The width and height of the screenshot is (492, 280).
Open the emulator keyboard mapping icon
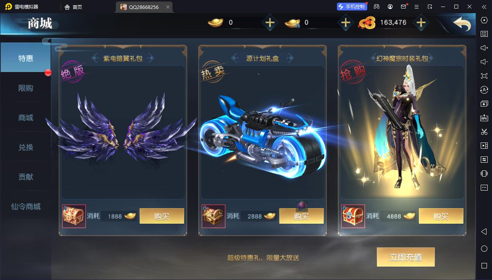pyautogui.click(x=484, y=34)
